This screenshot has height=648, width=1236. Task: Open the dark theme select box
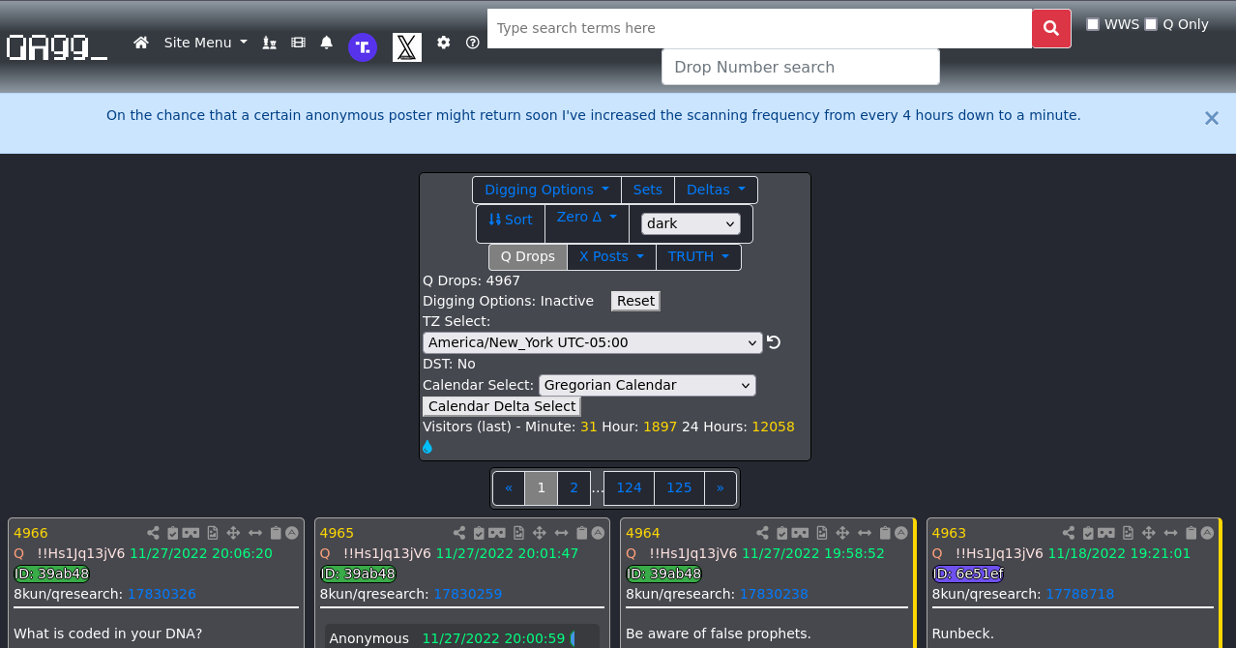pyautogui.click(x=691, y=223)
